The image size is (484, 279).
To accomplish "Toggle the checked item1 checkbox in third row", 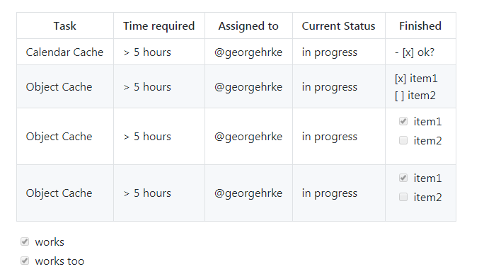I will click(403, 121).
